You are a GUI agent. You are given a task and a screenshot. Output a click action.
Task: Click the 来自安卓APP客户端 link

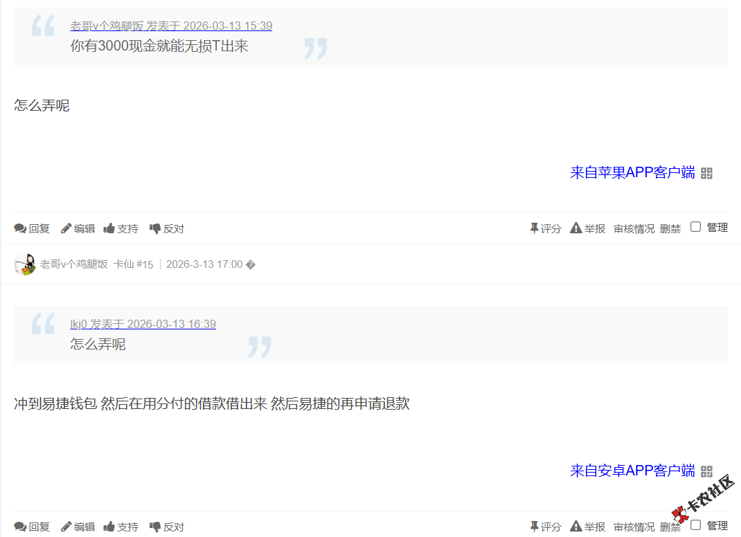click(632, 471)
